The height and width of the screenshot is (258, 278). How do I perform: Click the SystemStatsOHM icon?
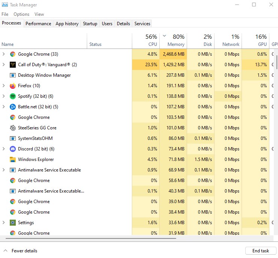coord(13,138)
